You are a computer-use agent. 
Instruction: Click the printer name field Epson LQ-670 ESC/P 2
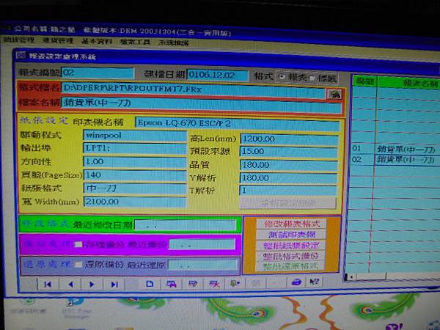[x=238, y=125]
